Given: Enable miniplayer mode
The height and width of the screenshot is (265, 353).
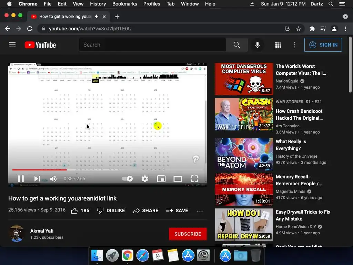Looking at the screenshot, I should point(161,179).
